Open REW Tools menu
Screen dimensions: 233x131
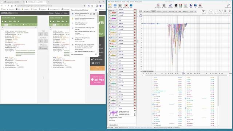[x=112, y=2]
